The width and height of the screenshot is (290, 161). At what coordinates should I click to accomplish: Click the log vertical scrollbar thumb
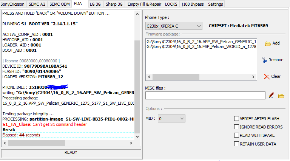point(137,87)
